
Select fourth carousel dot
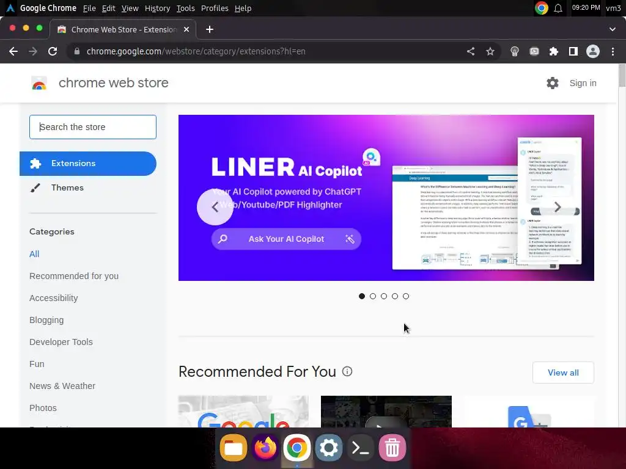click(x=395, y=296)
